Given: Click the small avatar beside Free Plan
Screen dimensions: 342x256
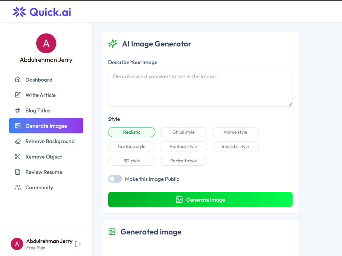Looking at the screenshot, I should click(x=17, y=244).
